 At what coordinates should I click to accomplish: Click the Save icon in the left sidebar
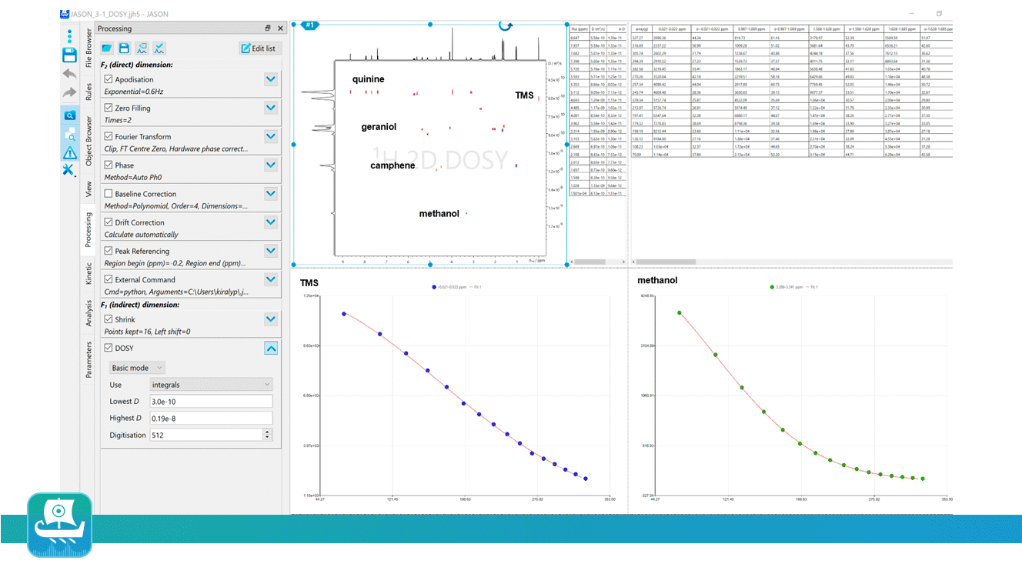tap(68, 54)
